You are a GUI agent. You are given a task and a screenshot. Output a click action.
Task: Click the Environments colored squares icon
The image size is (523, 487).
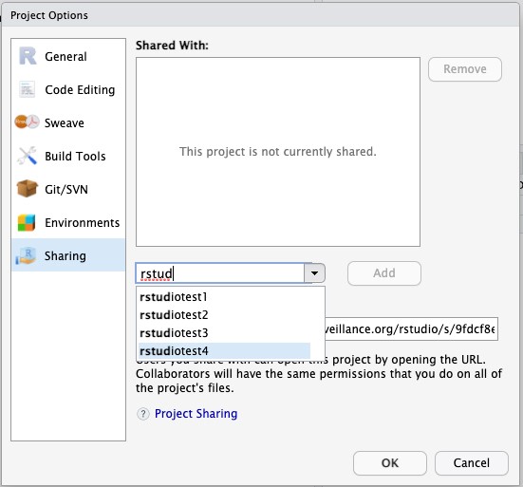click(x=27, y=222)
